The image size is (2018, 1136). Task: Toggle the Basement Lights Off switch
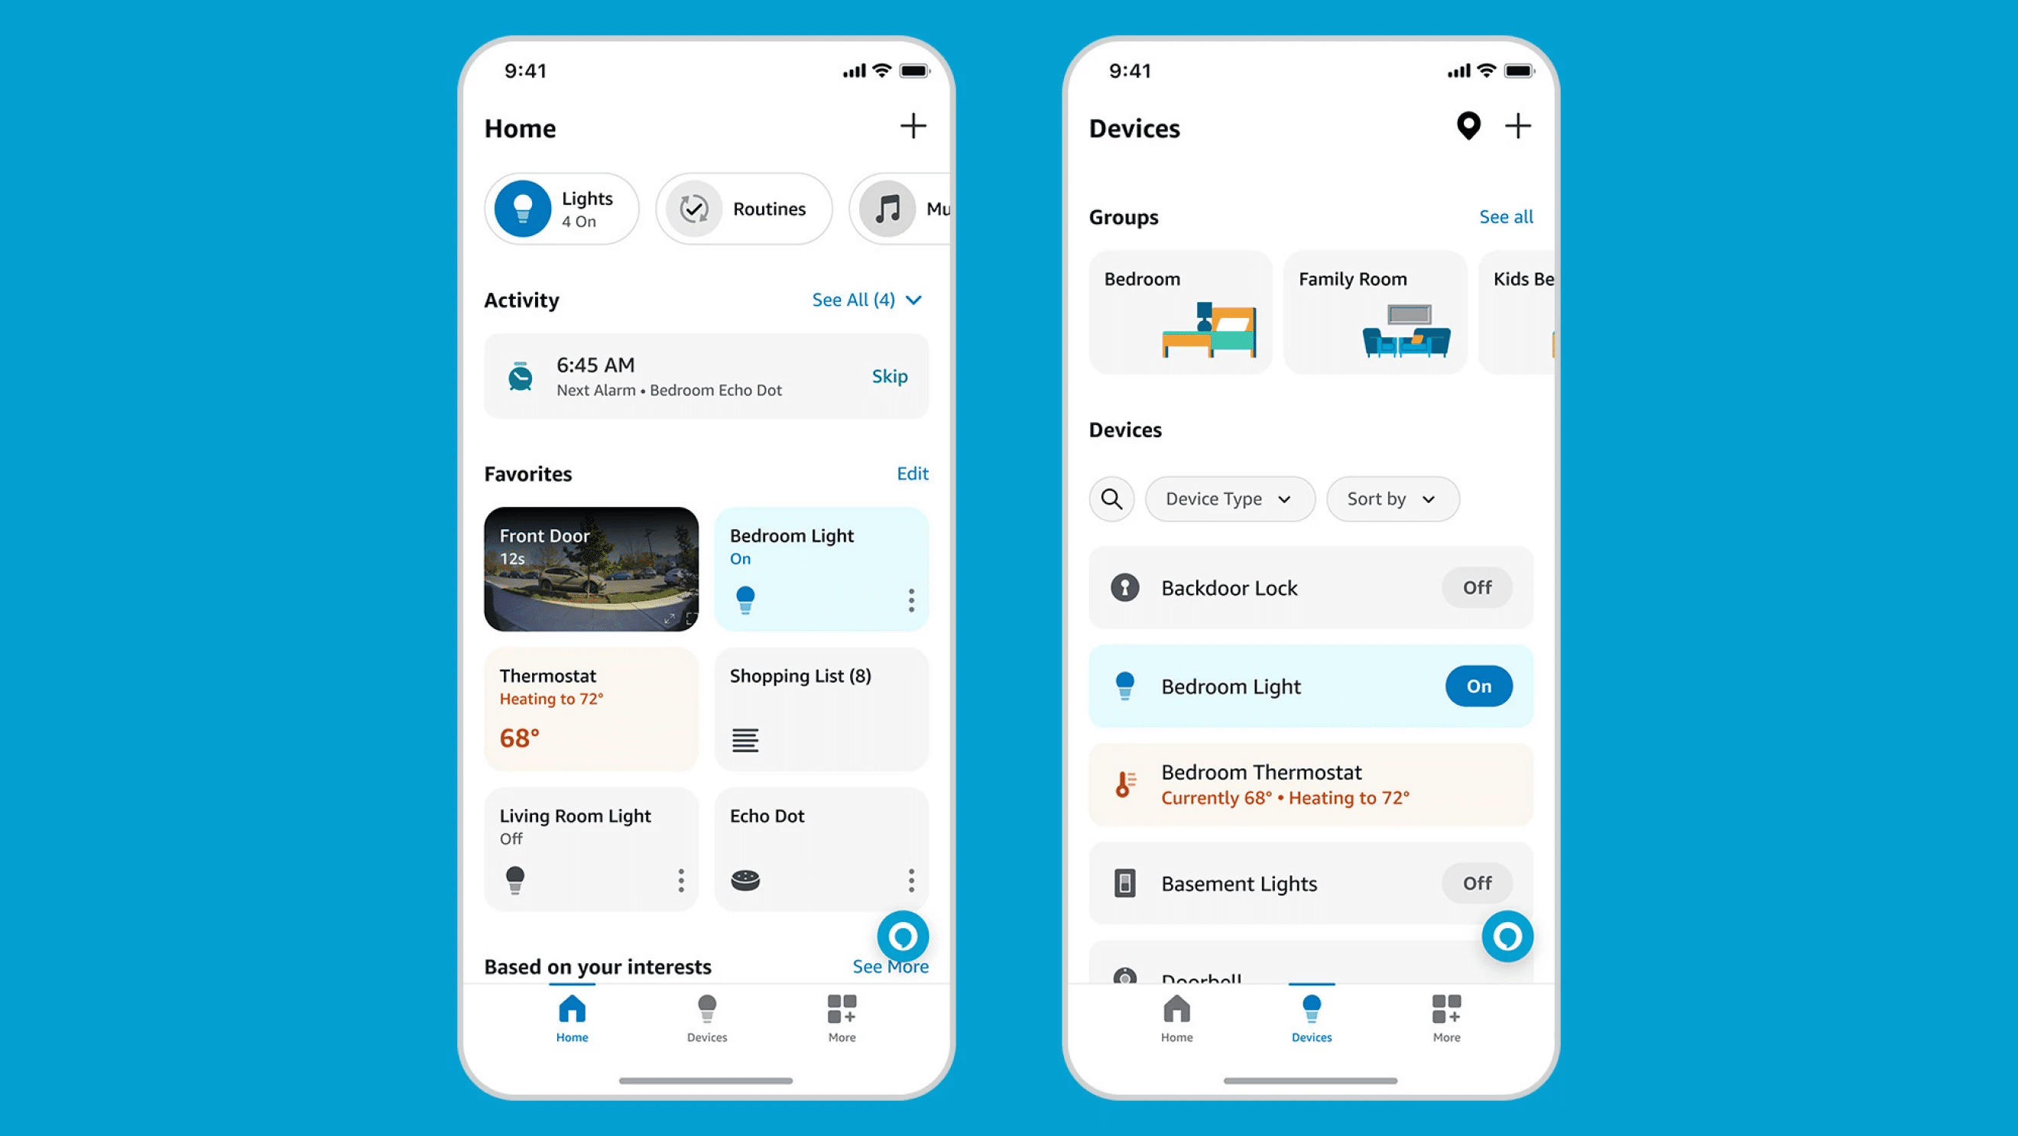1476,882
